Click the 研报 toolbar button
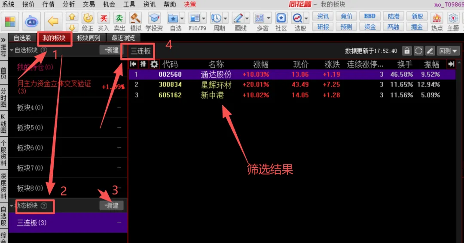The width and height of the screenshot is (464, 243). point(323,27)
